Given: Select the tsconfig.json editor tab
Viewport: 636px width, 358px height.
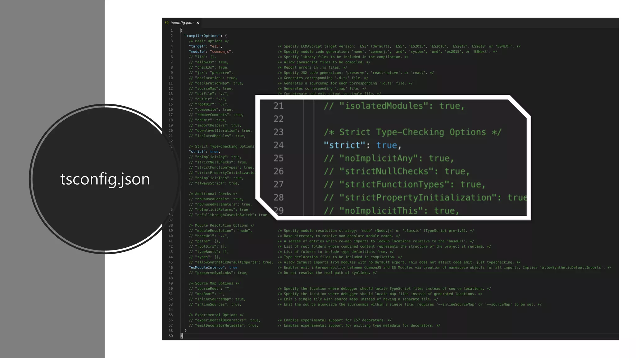Looking at the screenshot, I should tap(182, 23).
